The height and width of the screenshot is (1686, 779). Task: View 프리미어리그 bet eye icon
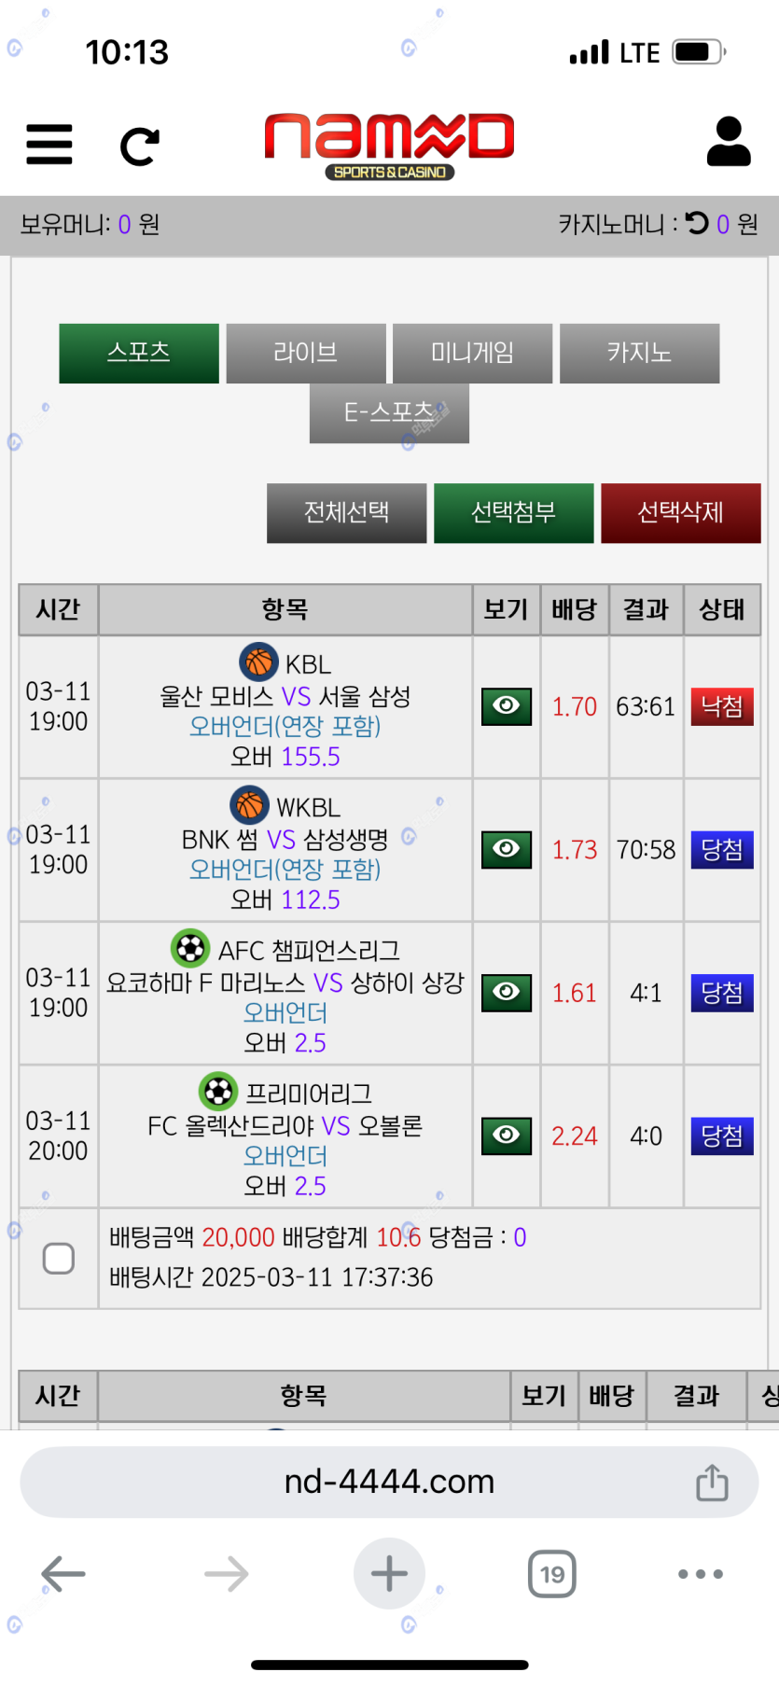(507, 1136)
